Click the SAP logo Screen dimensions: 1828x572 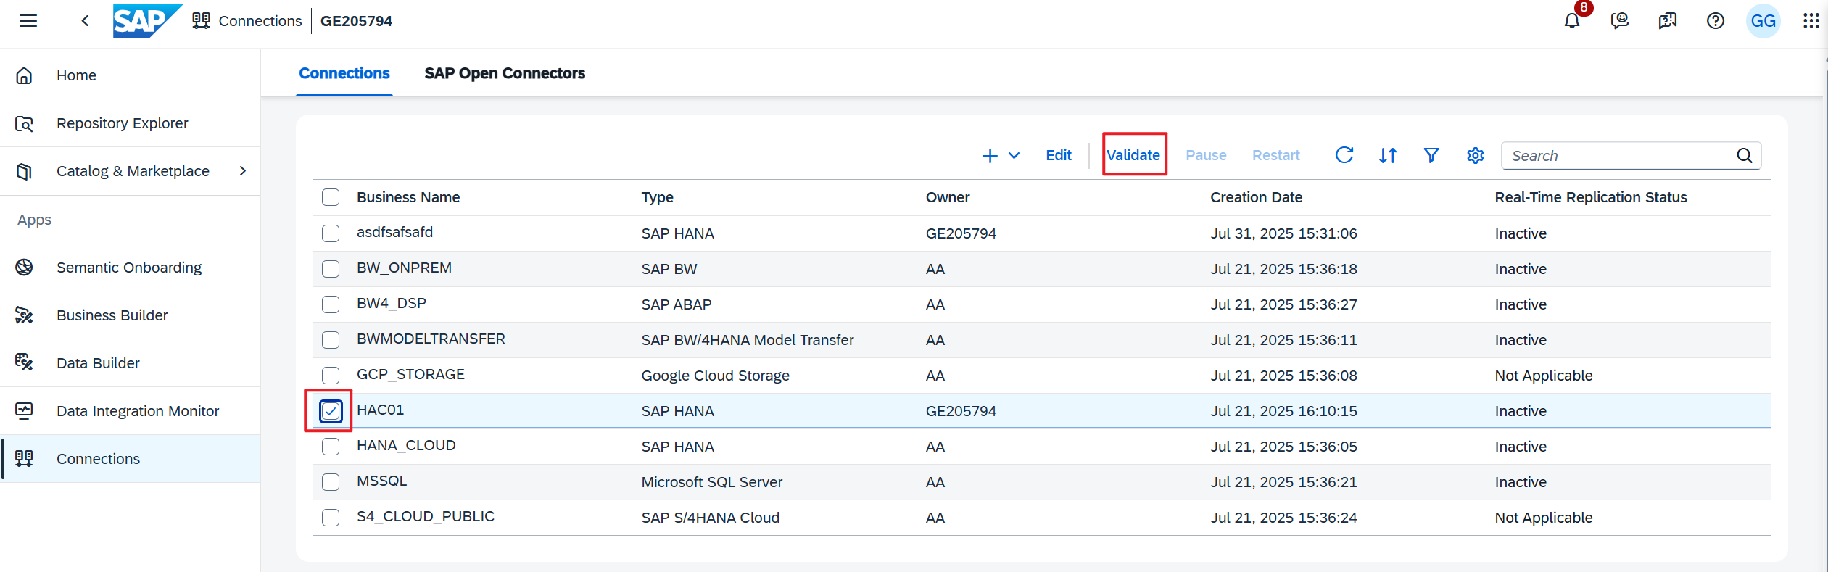coord(147,21)
